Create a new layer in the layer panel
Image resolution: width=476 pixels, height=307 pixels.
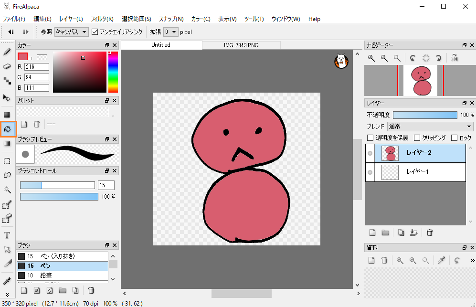pos(372,233)
